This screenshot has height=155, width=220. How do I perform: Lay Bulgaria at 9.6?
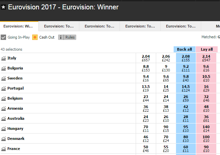[x=207, y=68]
